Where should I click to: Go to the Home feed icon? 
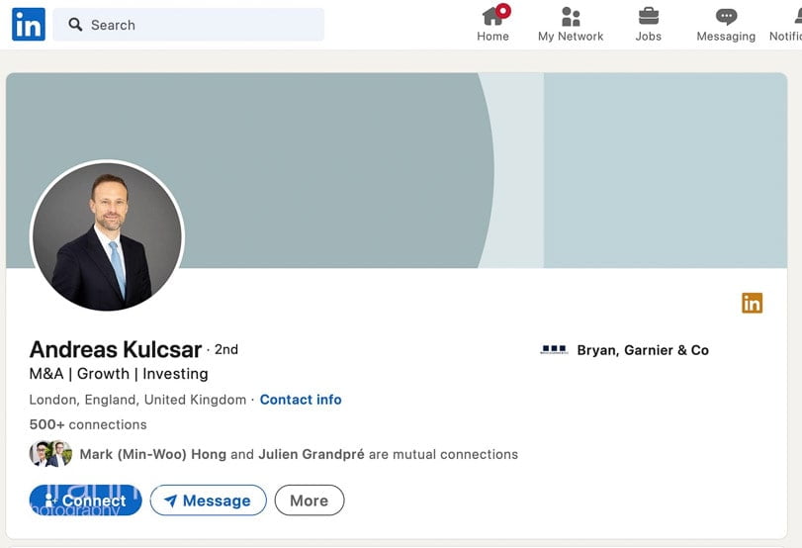pyautogui.click(x=492, y=17)
